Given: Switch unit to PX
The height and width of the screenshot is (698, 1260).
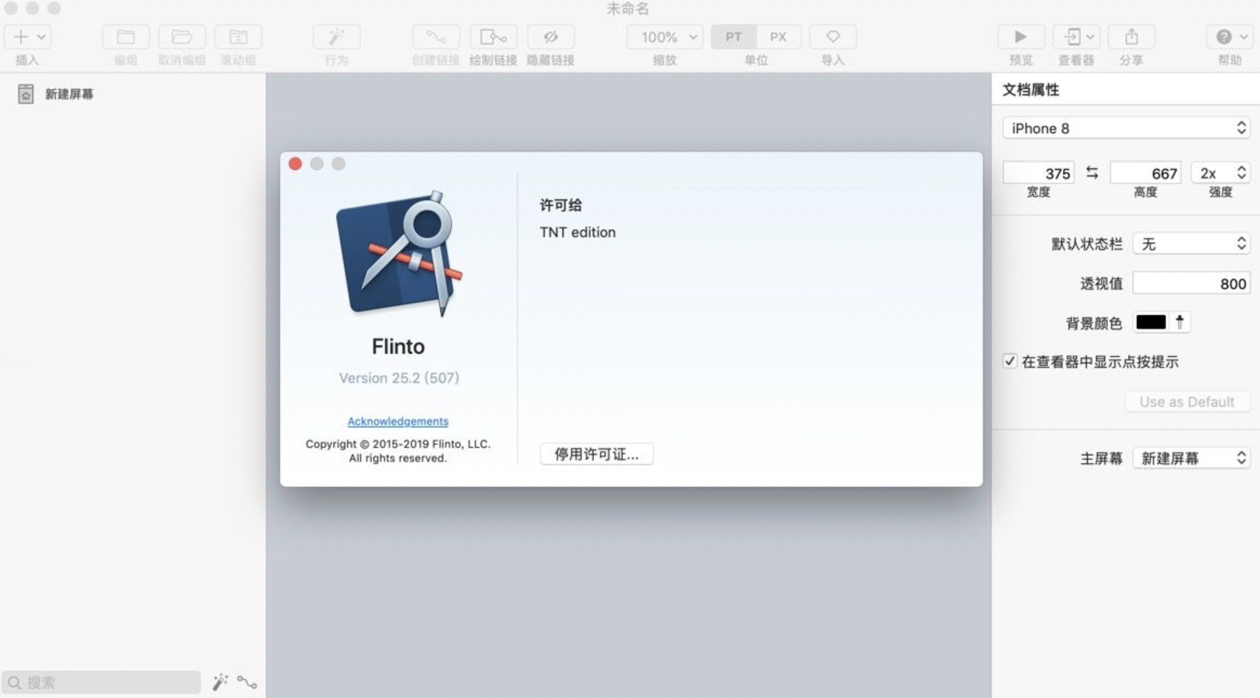Looking at the screenshot, I should click(x=778, y=37).
